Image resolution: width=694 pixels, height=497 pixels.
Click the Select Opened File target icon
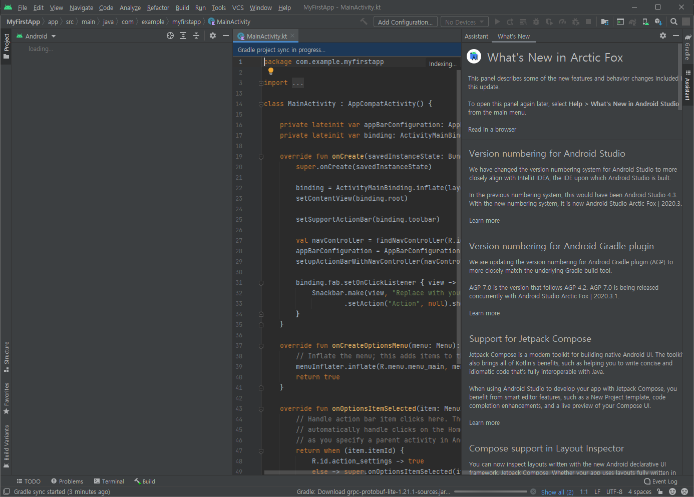(x=170, y=36)
